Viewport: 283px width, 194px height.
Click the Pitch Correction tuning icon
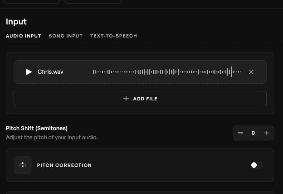[23, 165]
